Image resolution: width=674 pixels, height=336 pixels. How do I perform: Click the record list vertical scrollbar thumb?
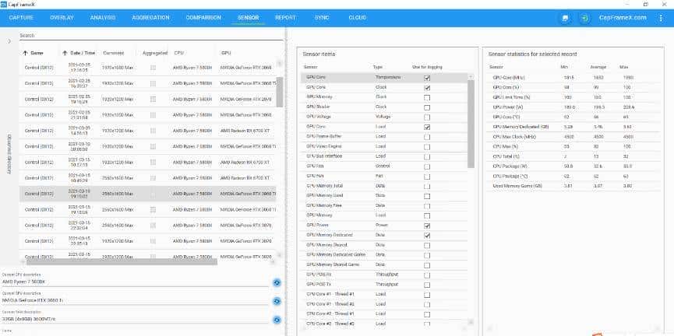coord(280,93)
